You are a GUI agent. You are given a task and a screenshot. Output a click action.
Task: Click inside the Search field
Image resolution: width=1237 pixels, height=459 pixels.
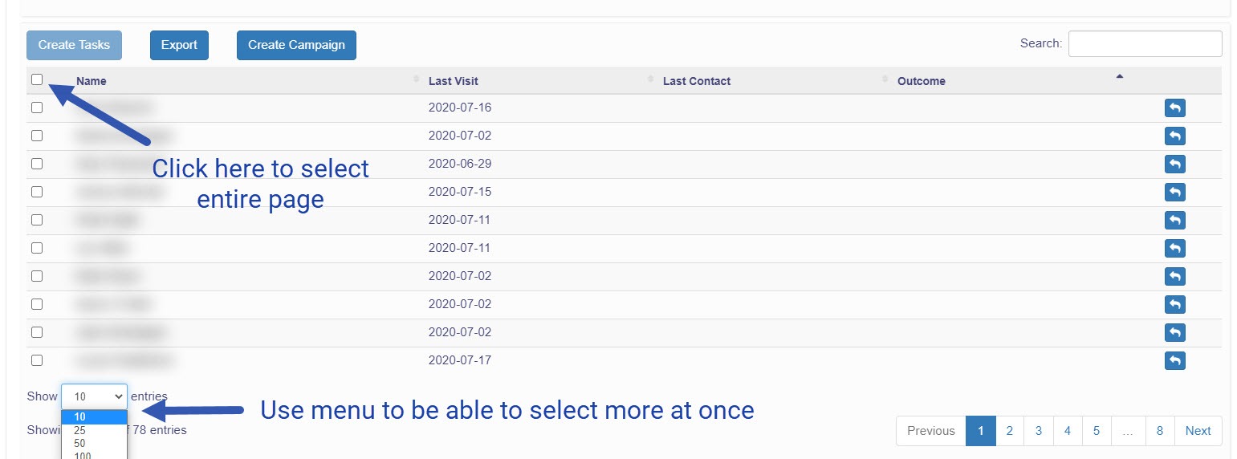[x=1145, y=44]
